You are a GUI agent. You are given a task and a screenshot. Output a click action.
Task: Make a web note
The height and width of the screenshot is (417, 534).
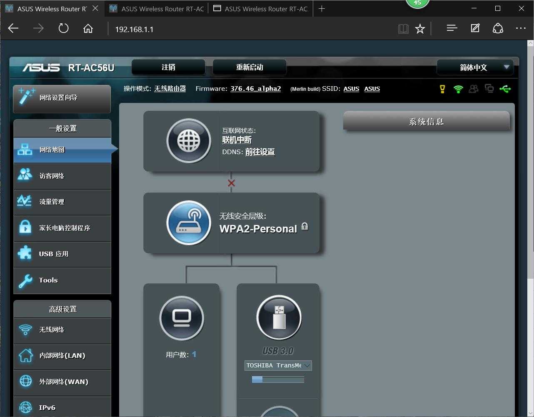[475, 28]
